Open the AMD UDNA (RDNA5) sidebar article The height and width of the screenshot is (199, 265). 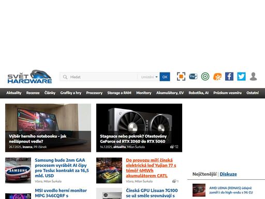click(x=231, y=190)
